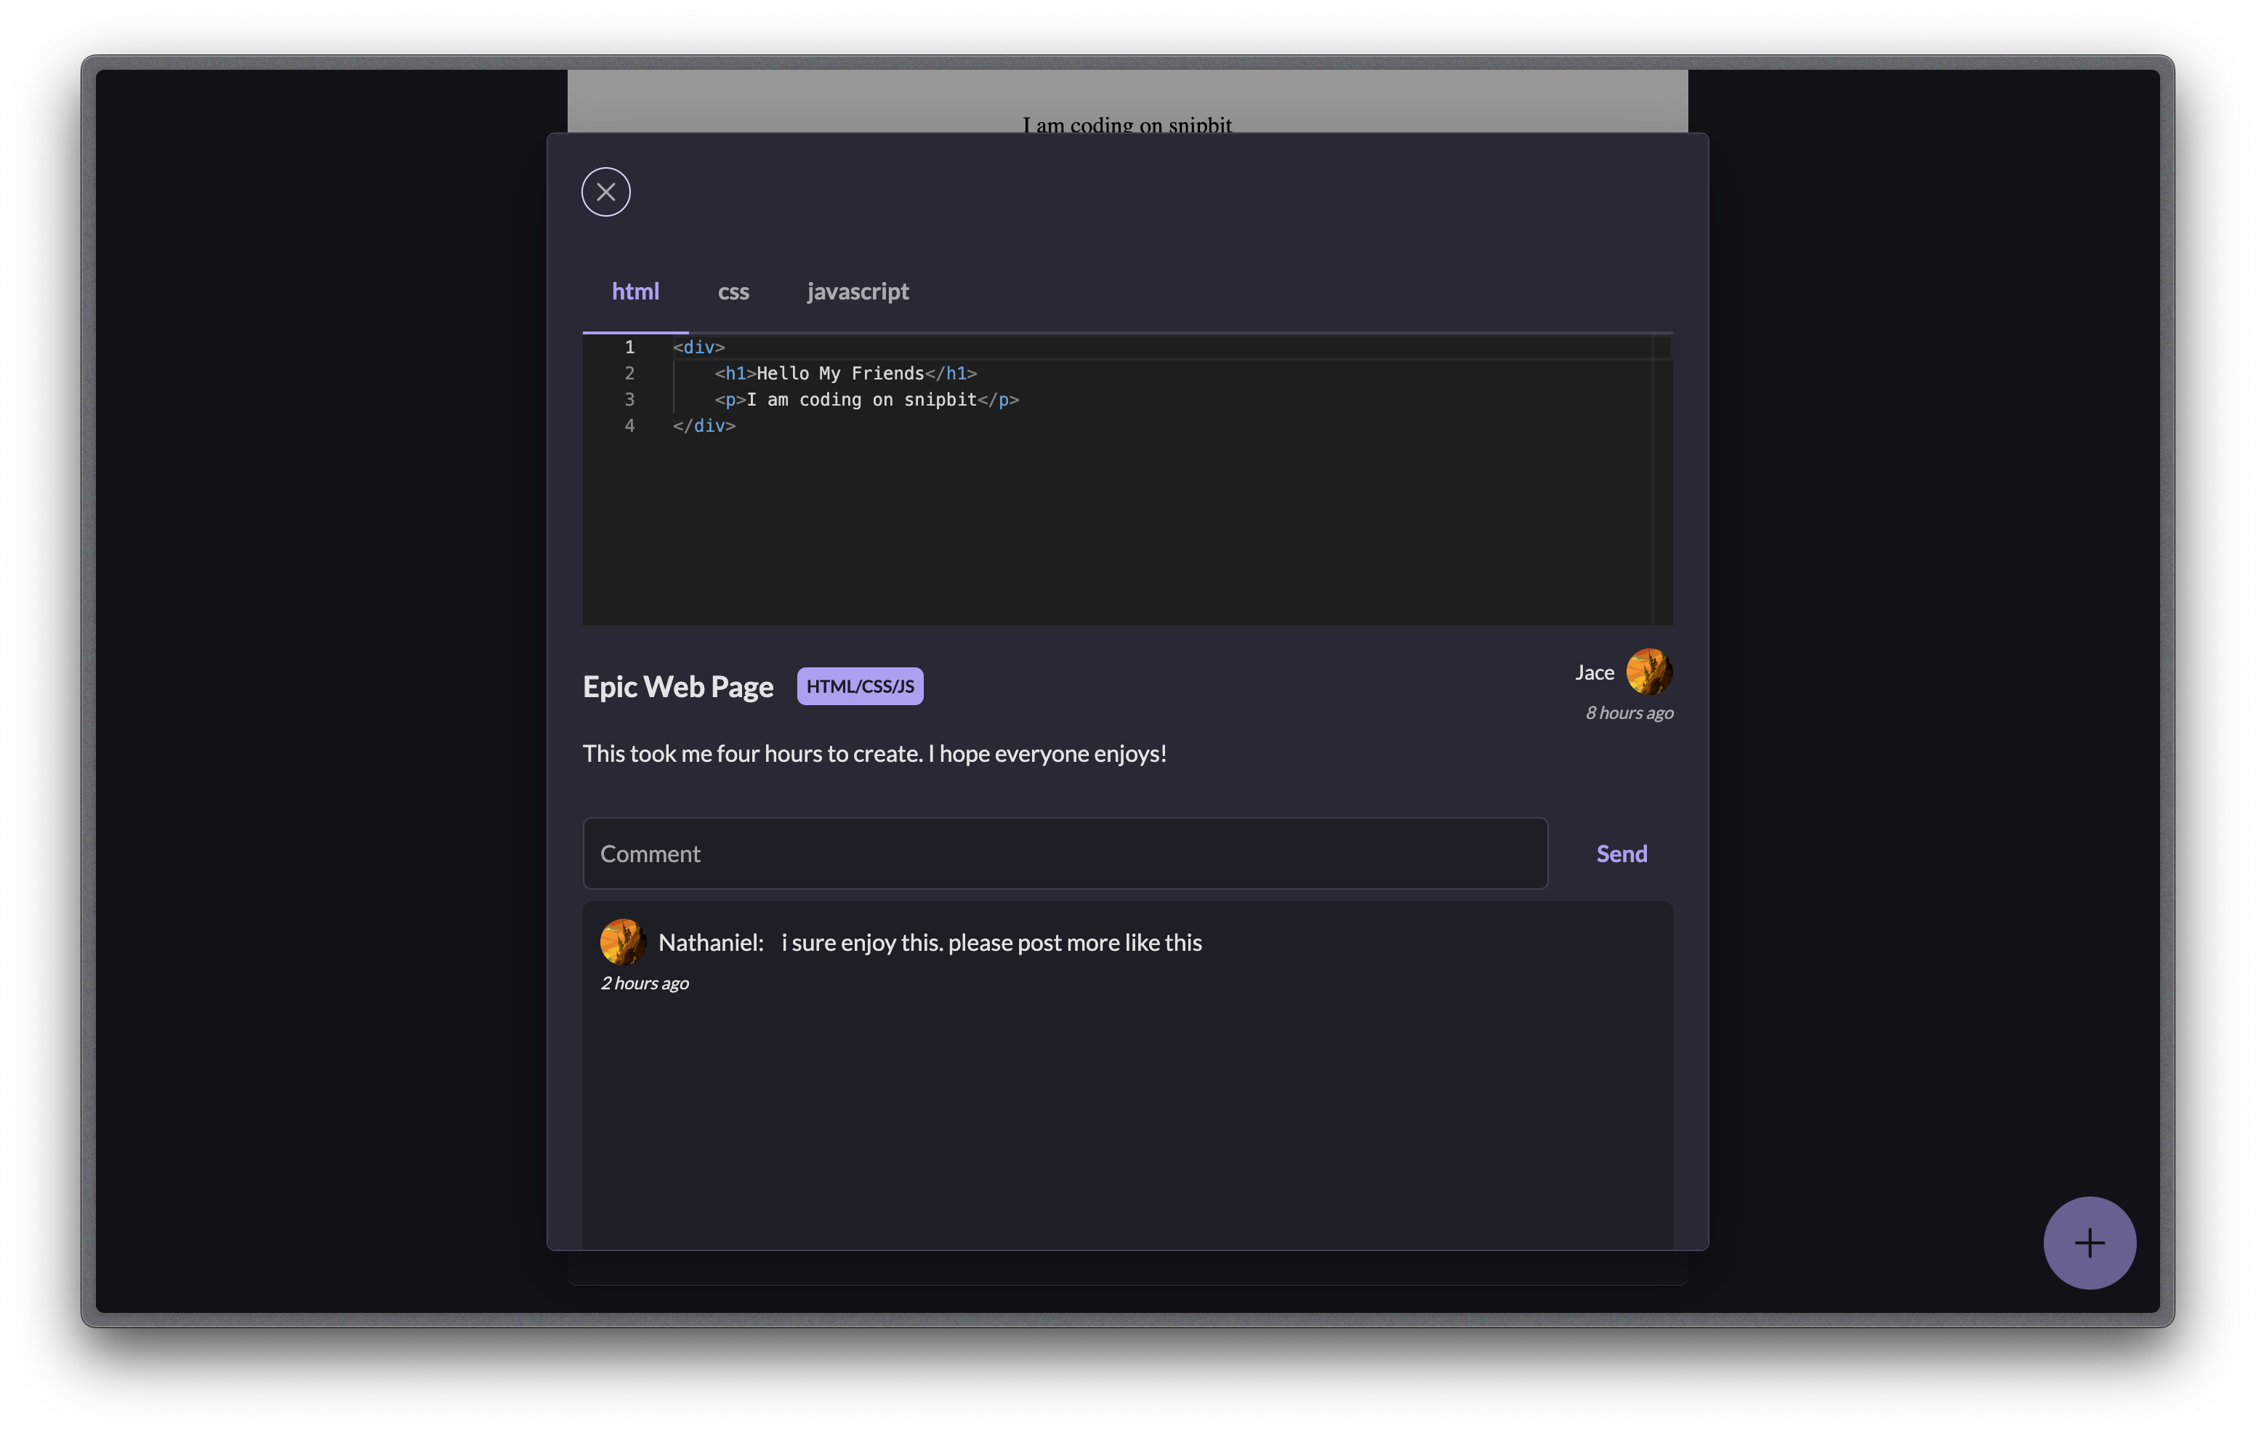Click the Epic Web Page title
Image resolution: width=2256 pixels, height=1435 pixels.
click(x=677, y=687)
